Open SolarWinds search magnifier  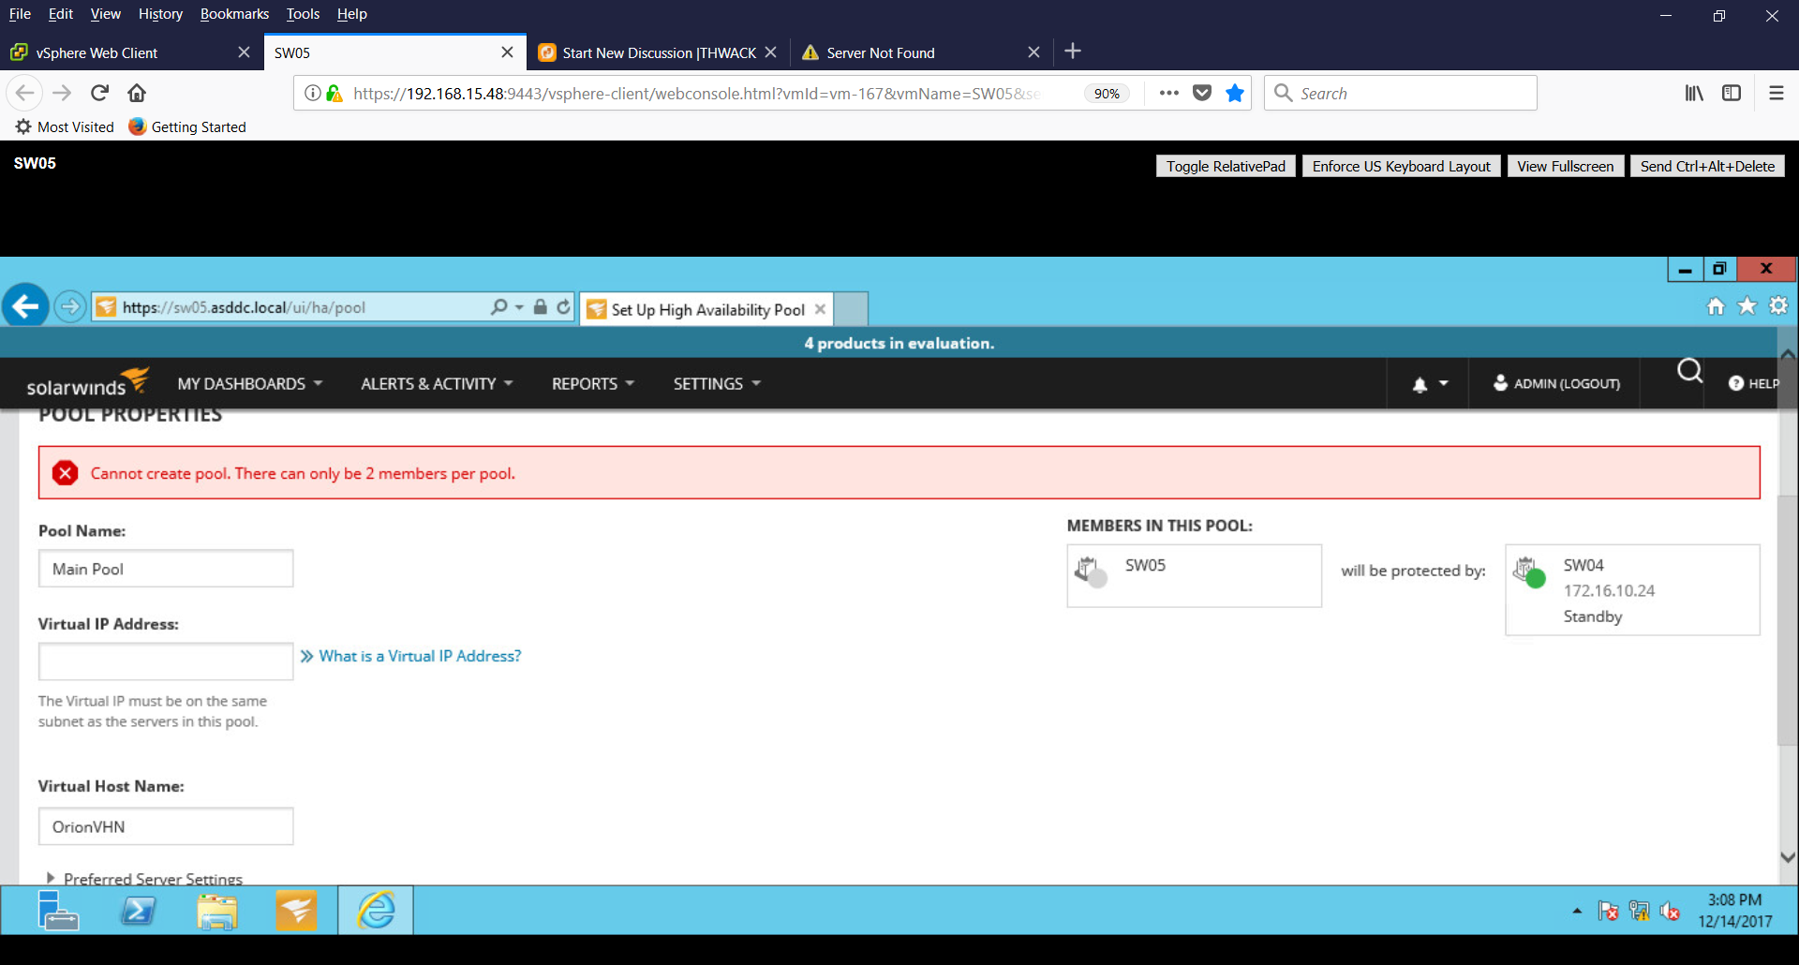1689,372
